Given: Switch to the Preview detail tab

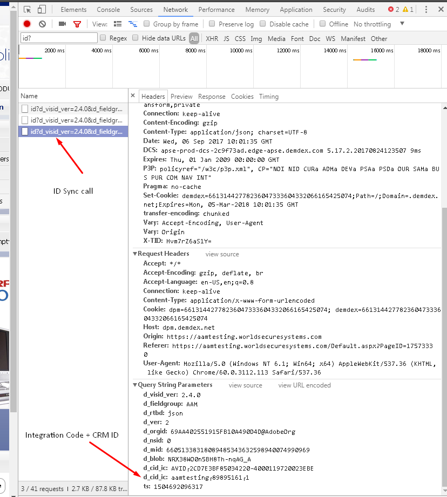Looking at the screenshot, I should 181,97.
